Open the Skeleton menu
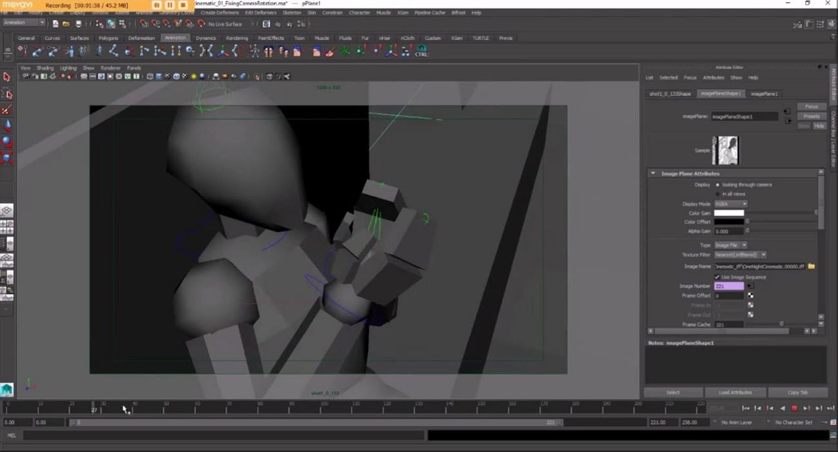The height and width of the screenshot is (452, 838). coord(292,12)
